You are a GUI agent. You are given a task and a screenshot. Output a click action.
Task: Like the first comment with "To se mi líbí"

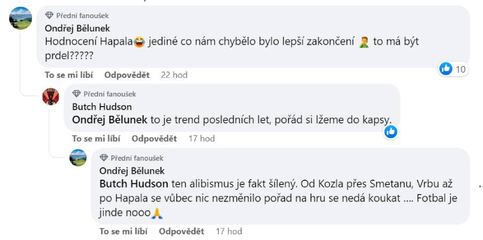tap(68, 75)
